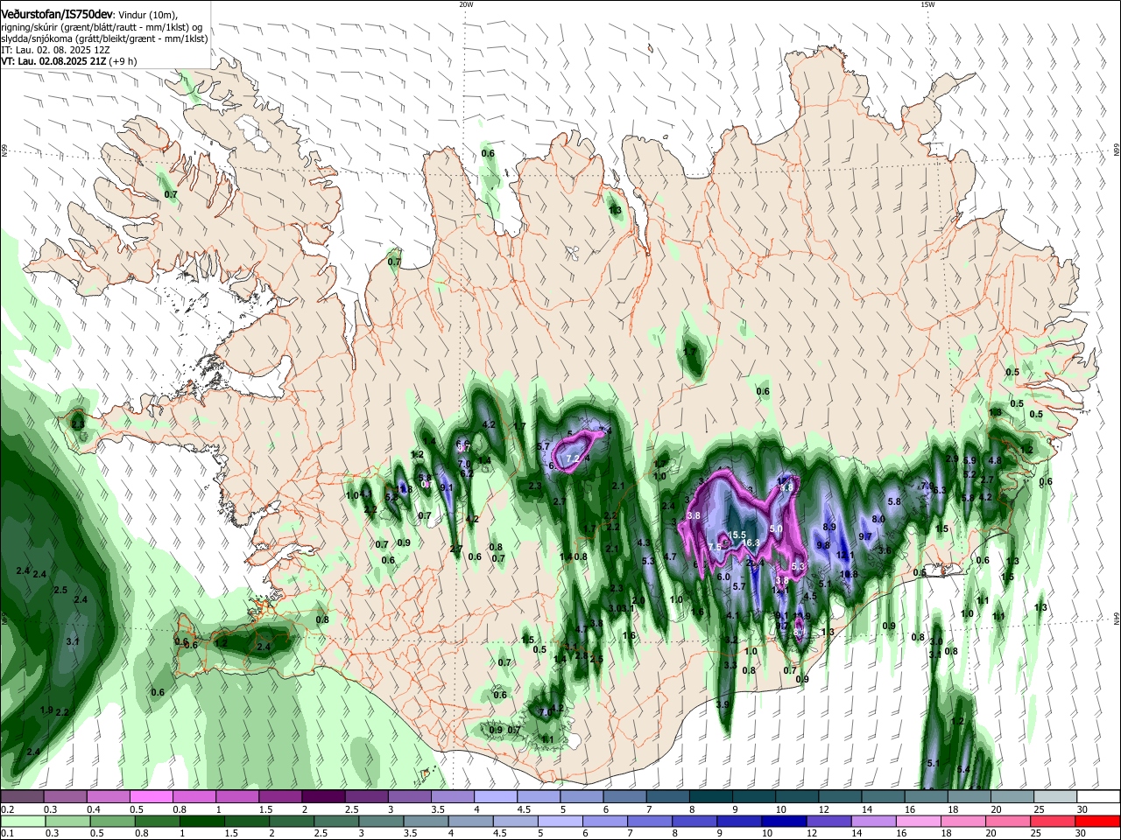Click the 6.3 precipitation value in the east

(940, 490)
